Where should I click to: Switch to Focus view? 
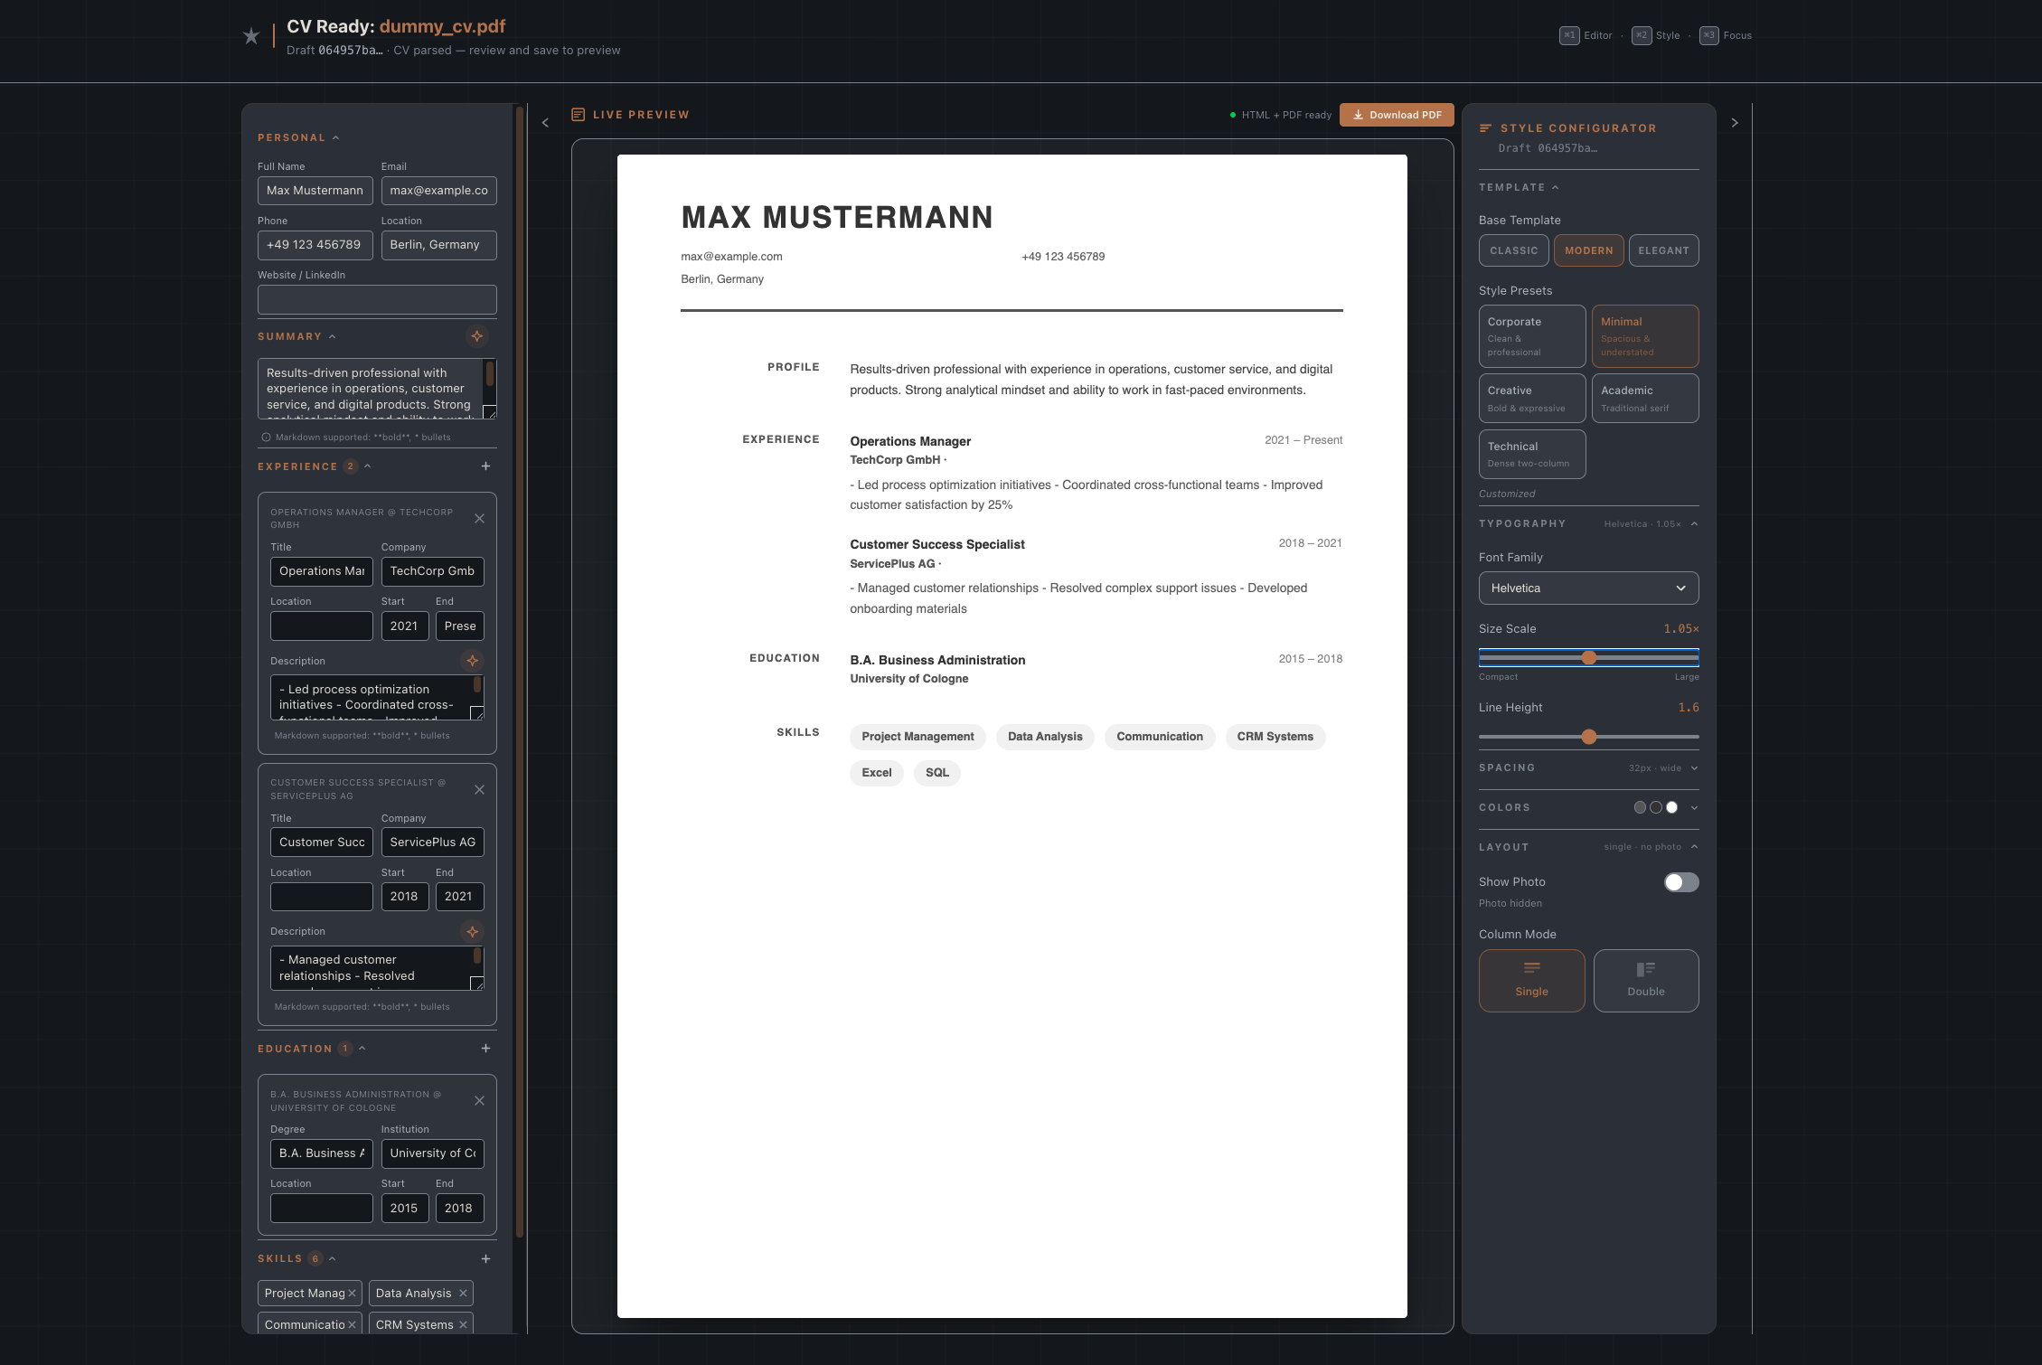tap(1726, 35)
